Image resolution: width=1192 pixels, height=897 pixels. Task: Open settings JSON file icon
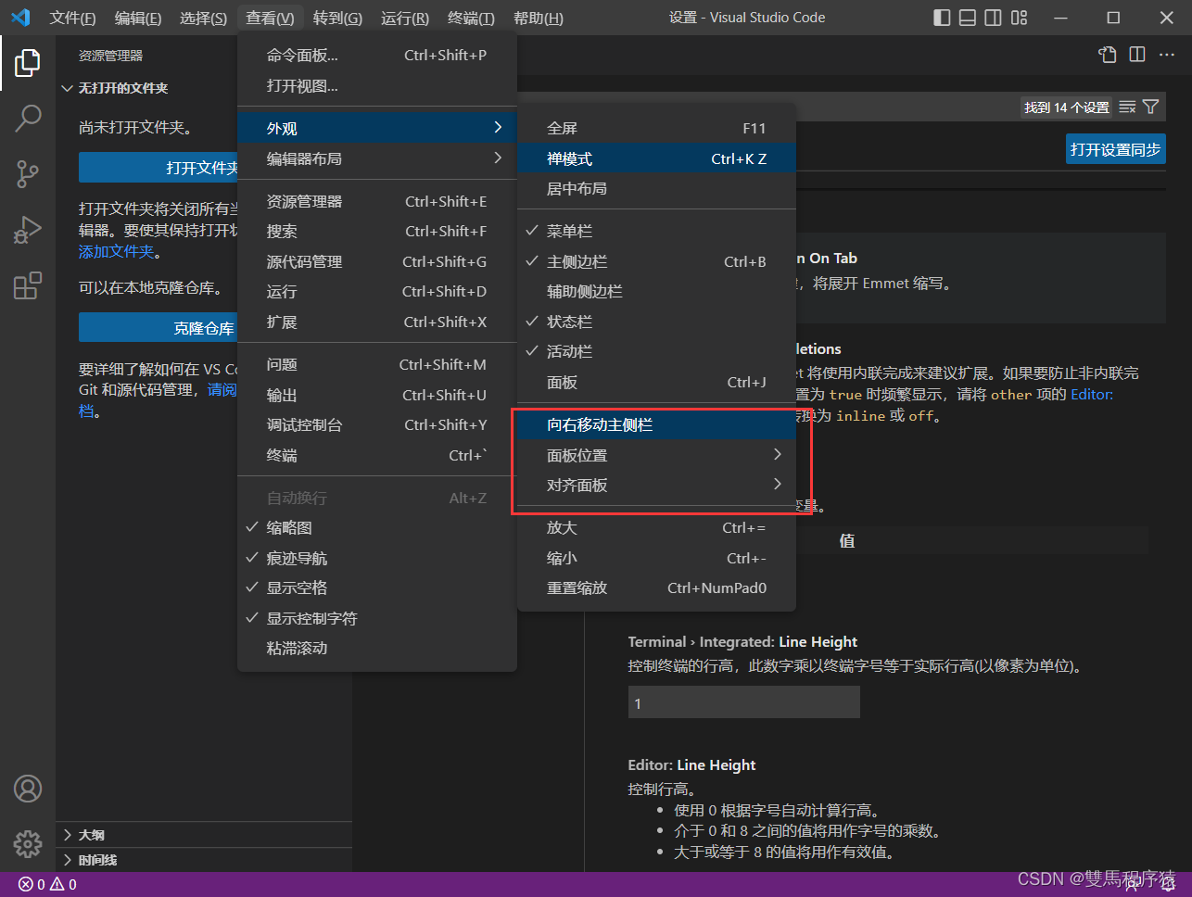[1108, 55]
